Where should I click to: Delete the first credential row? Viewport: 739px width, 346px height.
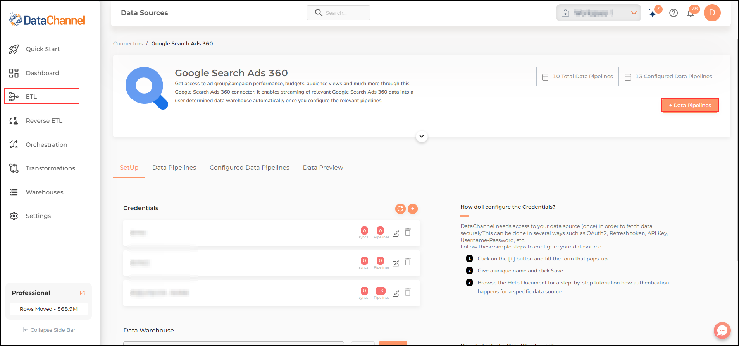[x=408, y=232]
